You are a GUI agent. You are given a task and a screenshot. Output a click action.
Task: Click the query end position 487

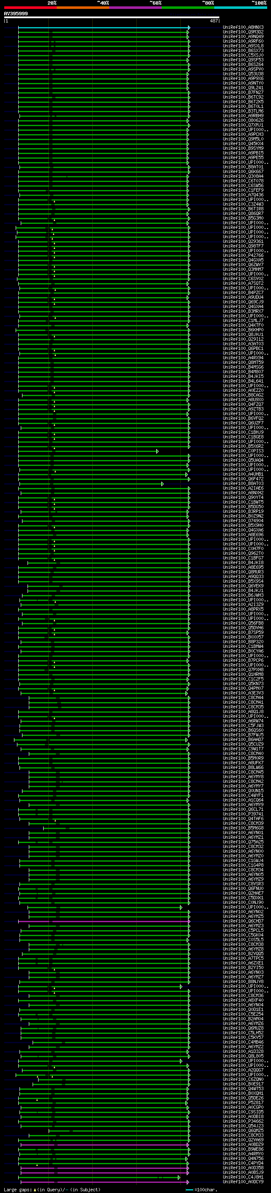click(213, 21)
